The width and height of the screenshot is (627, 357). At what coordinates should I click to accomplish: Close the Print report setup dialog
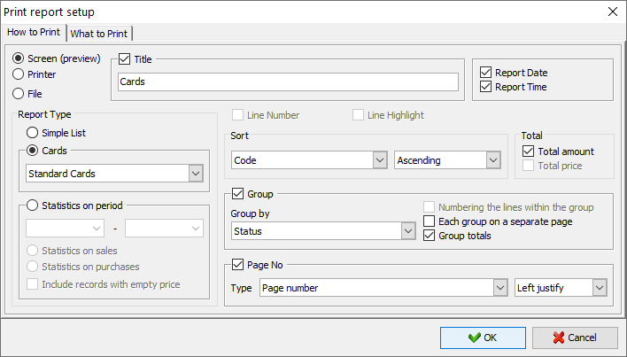click(x=613, y=12)
